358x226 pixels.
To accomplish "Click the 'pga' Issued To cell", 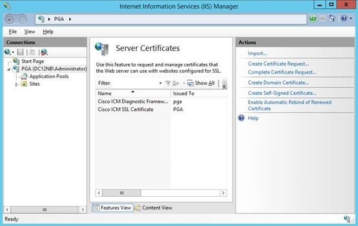I will pos(178,101).
